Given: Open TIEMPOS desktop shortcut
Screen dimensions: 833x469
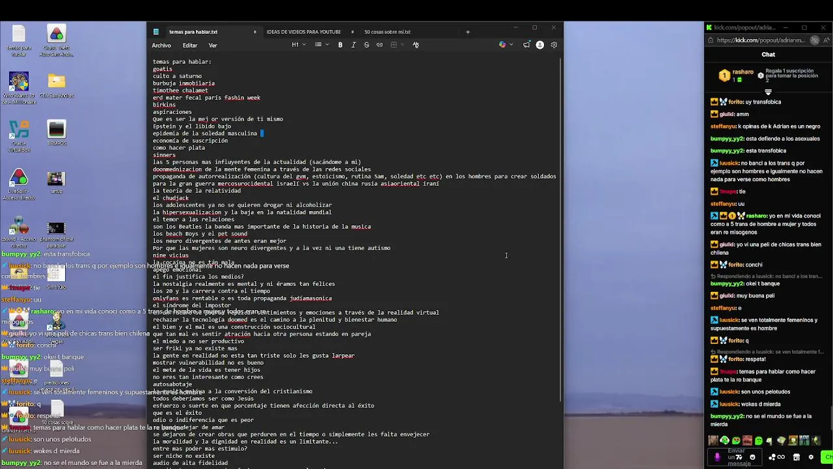Looking at the screenshot, I should 57,134.
